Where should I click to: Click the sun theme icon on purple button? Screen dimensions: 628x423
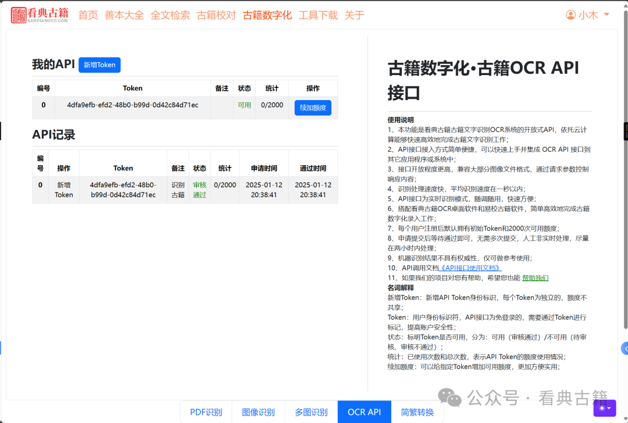tap(601, 409)
